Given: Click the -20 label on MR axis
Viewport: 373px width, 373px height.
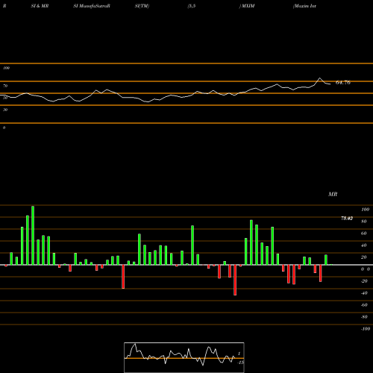Looking at the screenshot, I should click(364, 281).
